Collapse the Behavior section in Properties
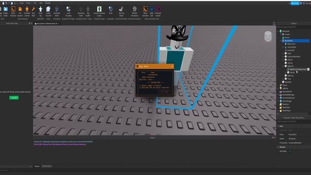This screenshot has width=311, height=175. click(x=278, y=147)
